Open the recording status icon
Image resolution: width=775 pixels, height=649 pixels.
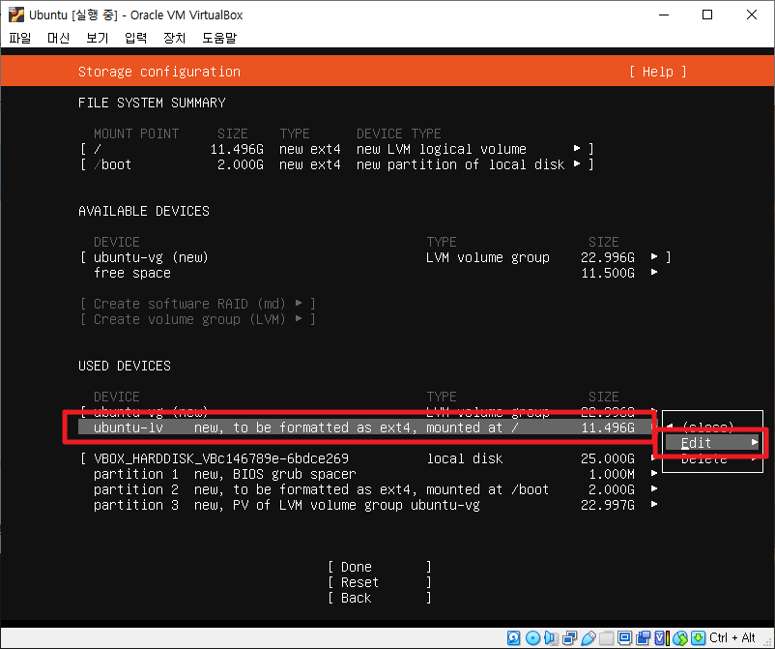tap(643, 638)
